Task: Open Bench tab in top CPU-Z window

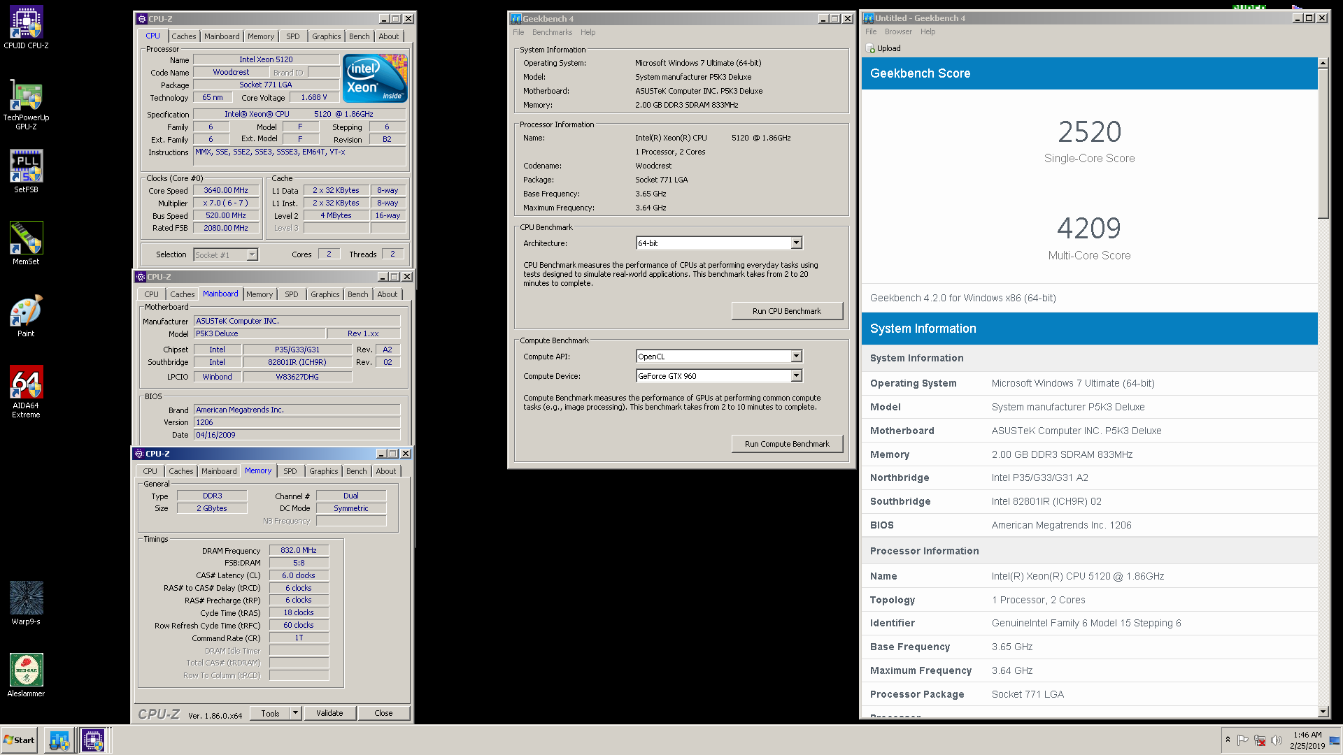Action: click(x=360, y=36)
